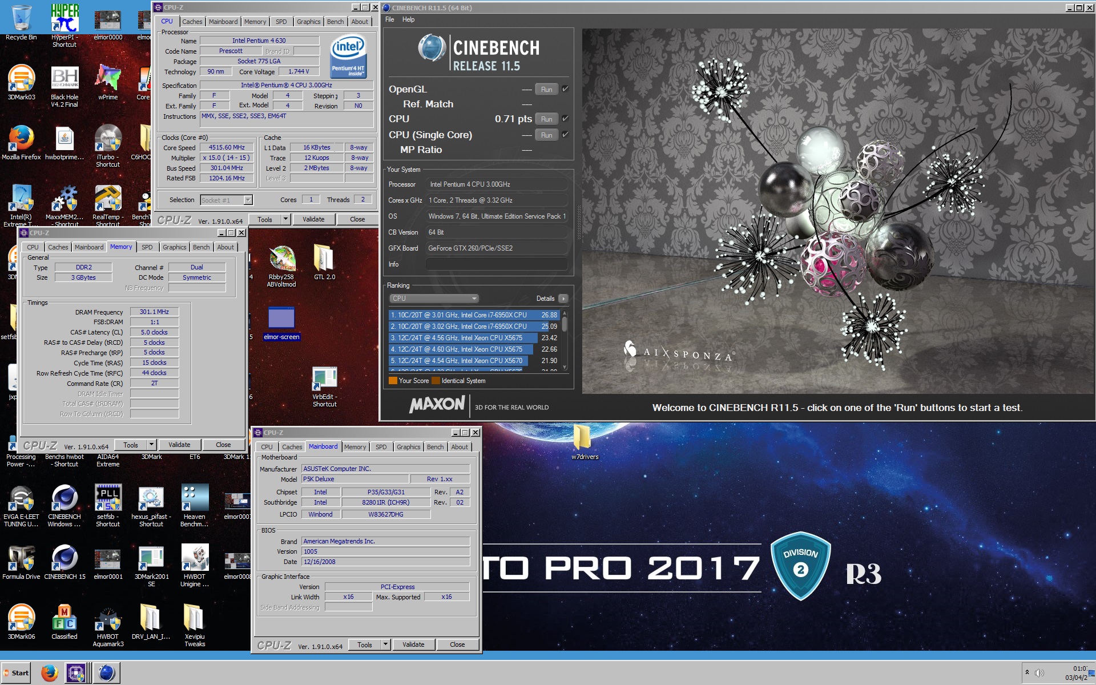Viewport: 1096px width, 685px height.
Task: Toggle CPU test checkbox in Cinebench
Action: (x=565, y=118)
